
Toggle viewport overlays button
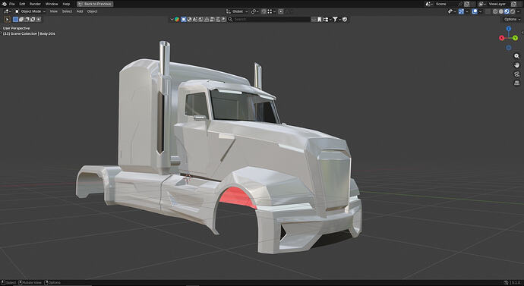(x=475, y=11)
